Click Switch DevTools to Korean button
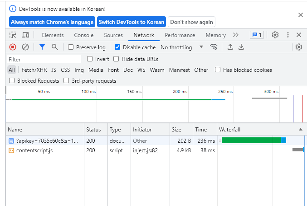The image size is (307, 206). point(132,22)
